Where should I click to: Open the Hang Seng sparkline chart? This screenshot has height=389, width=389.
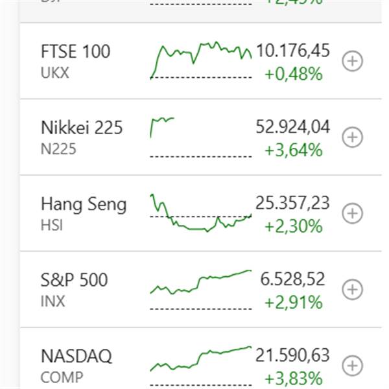[x=200, y=213]
